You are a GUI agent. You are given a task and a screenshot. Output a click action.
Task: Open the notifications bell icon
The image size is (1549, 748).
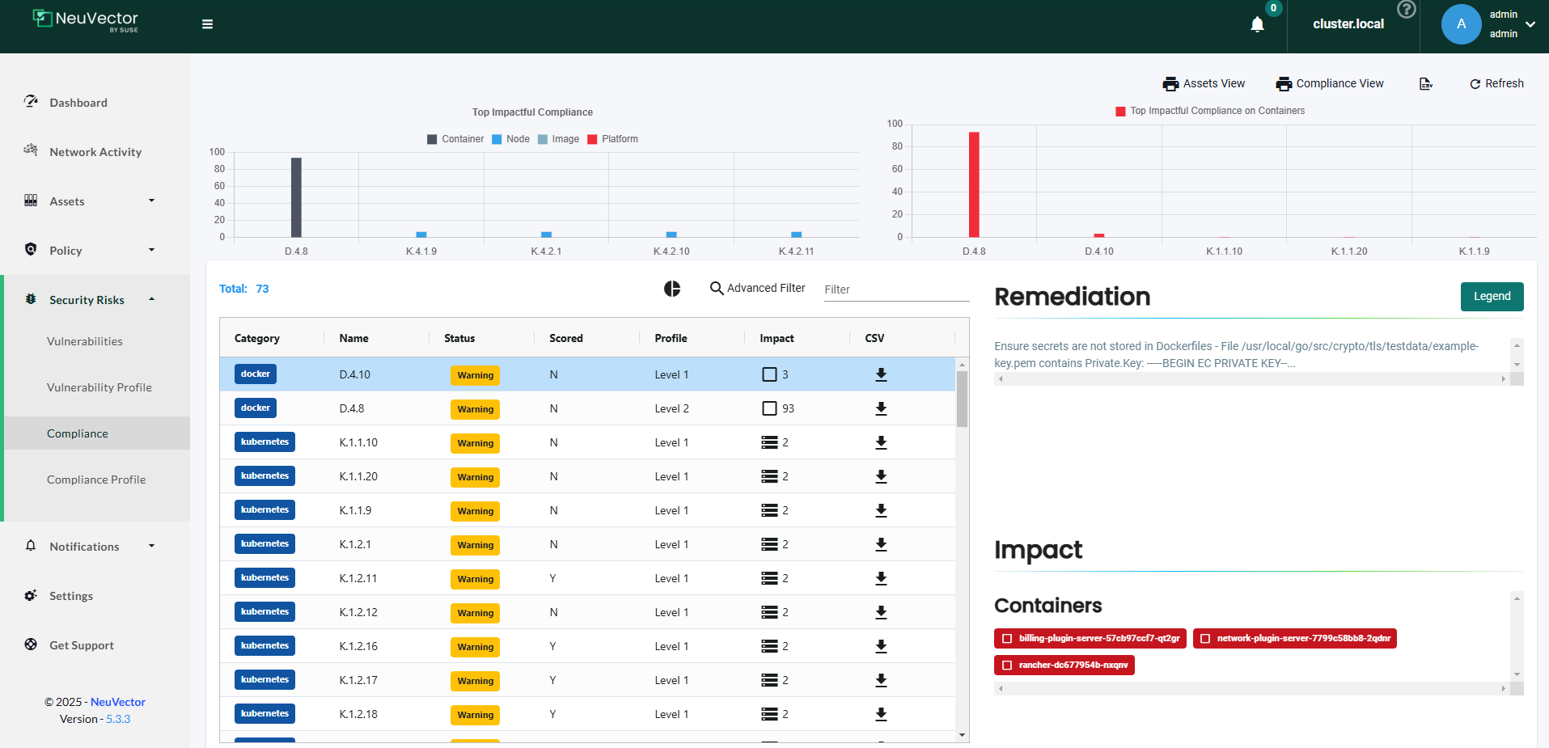tap(1257, 24)
